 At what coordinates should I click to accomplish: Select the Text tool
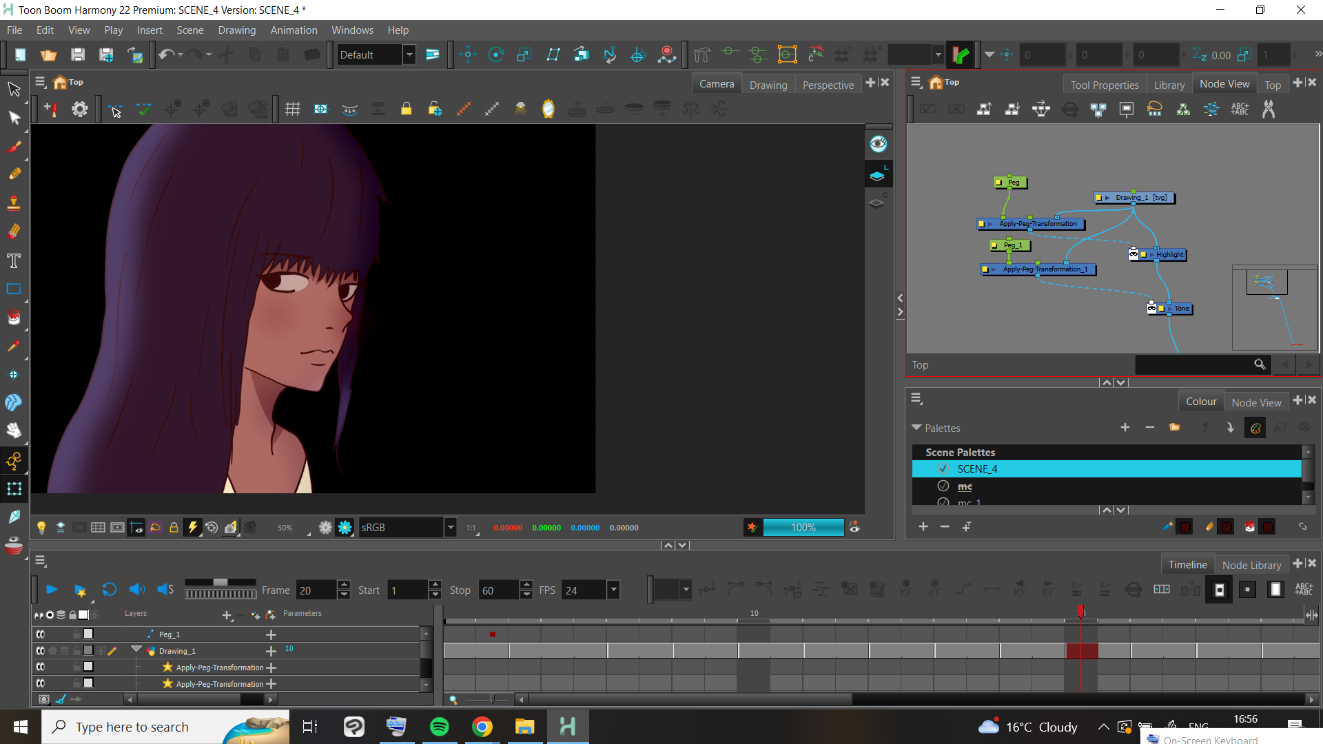tap(14, 260)
